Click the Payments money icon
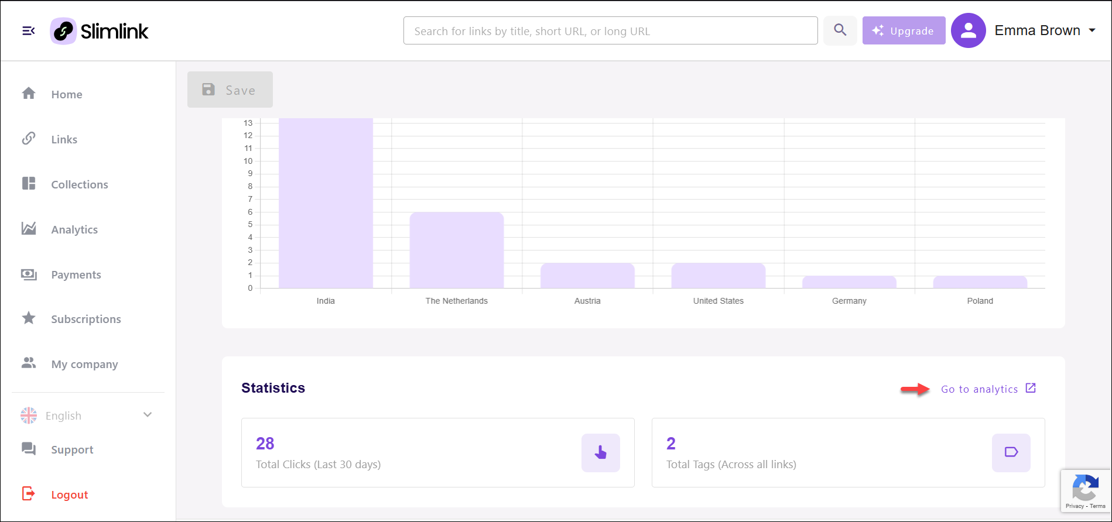This screenshot has width=1112, height=522. [29, 274]
